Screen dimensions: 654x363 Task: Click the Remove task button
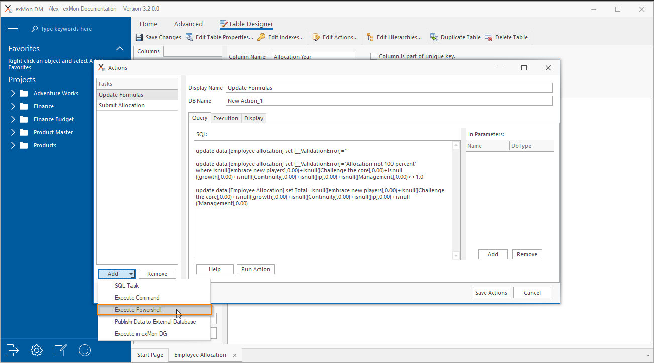tap(157, 274)
